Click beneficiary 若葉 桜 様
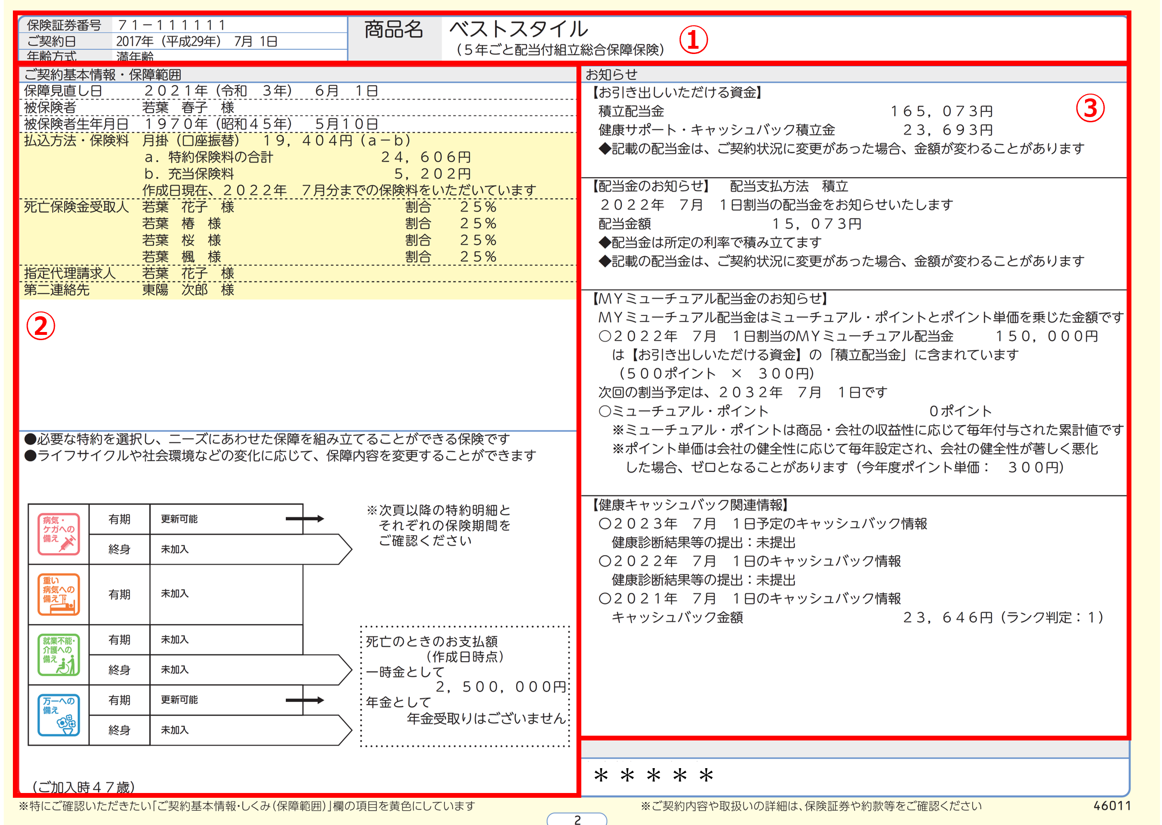 coord(182,240)
